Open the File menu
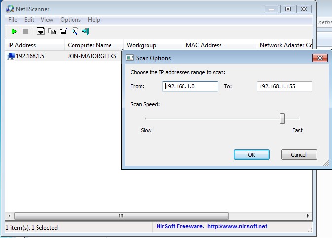 click(x=13, y=20)
